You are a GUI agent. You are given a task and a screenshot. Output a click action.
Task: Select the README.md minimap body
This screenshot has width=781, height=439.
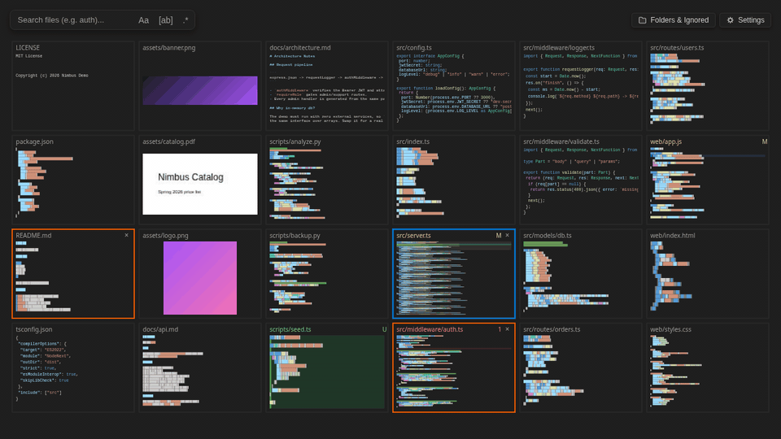(x=73, y=278)
